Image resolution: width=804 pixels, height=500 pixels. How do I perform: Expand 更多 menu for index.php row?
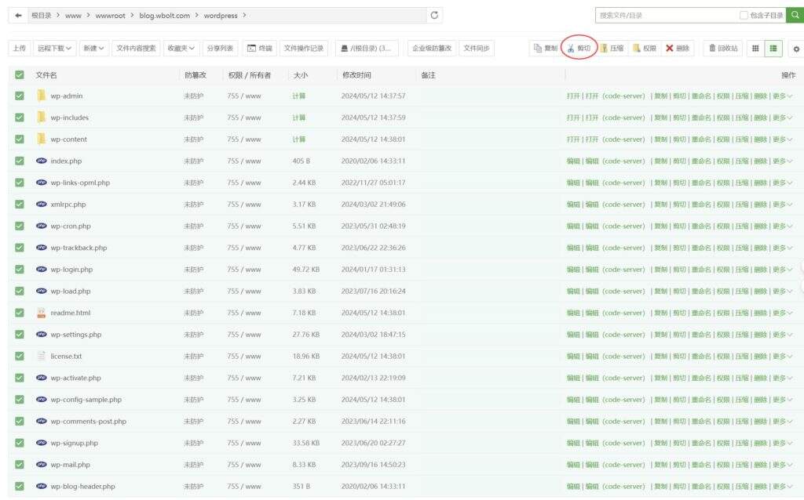783,161
